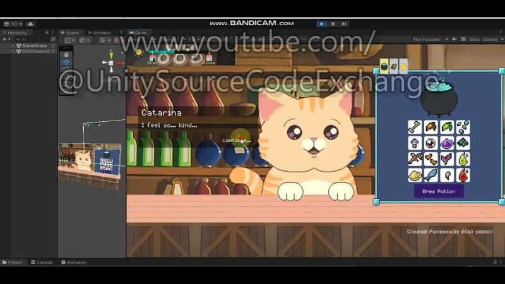Pick the purple flower ingredient
Image resolution: width=505 pixels, height=284 pixels.
[x=447, y=159]
